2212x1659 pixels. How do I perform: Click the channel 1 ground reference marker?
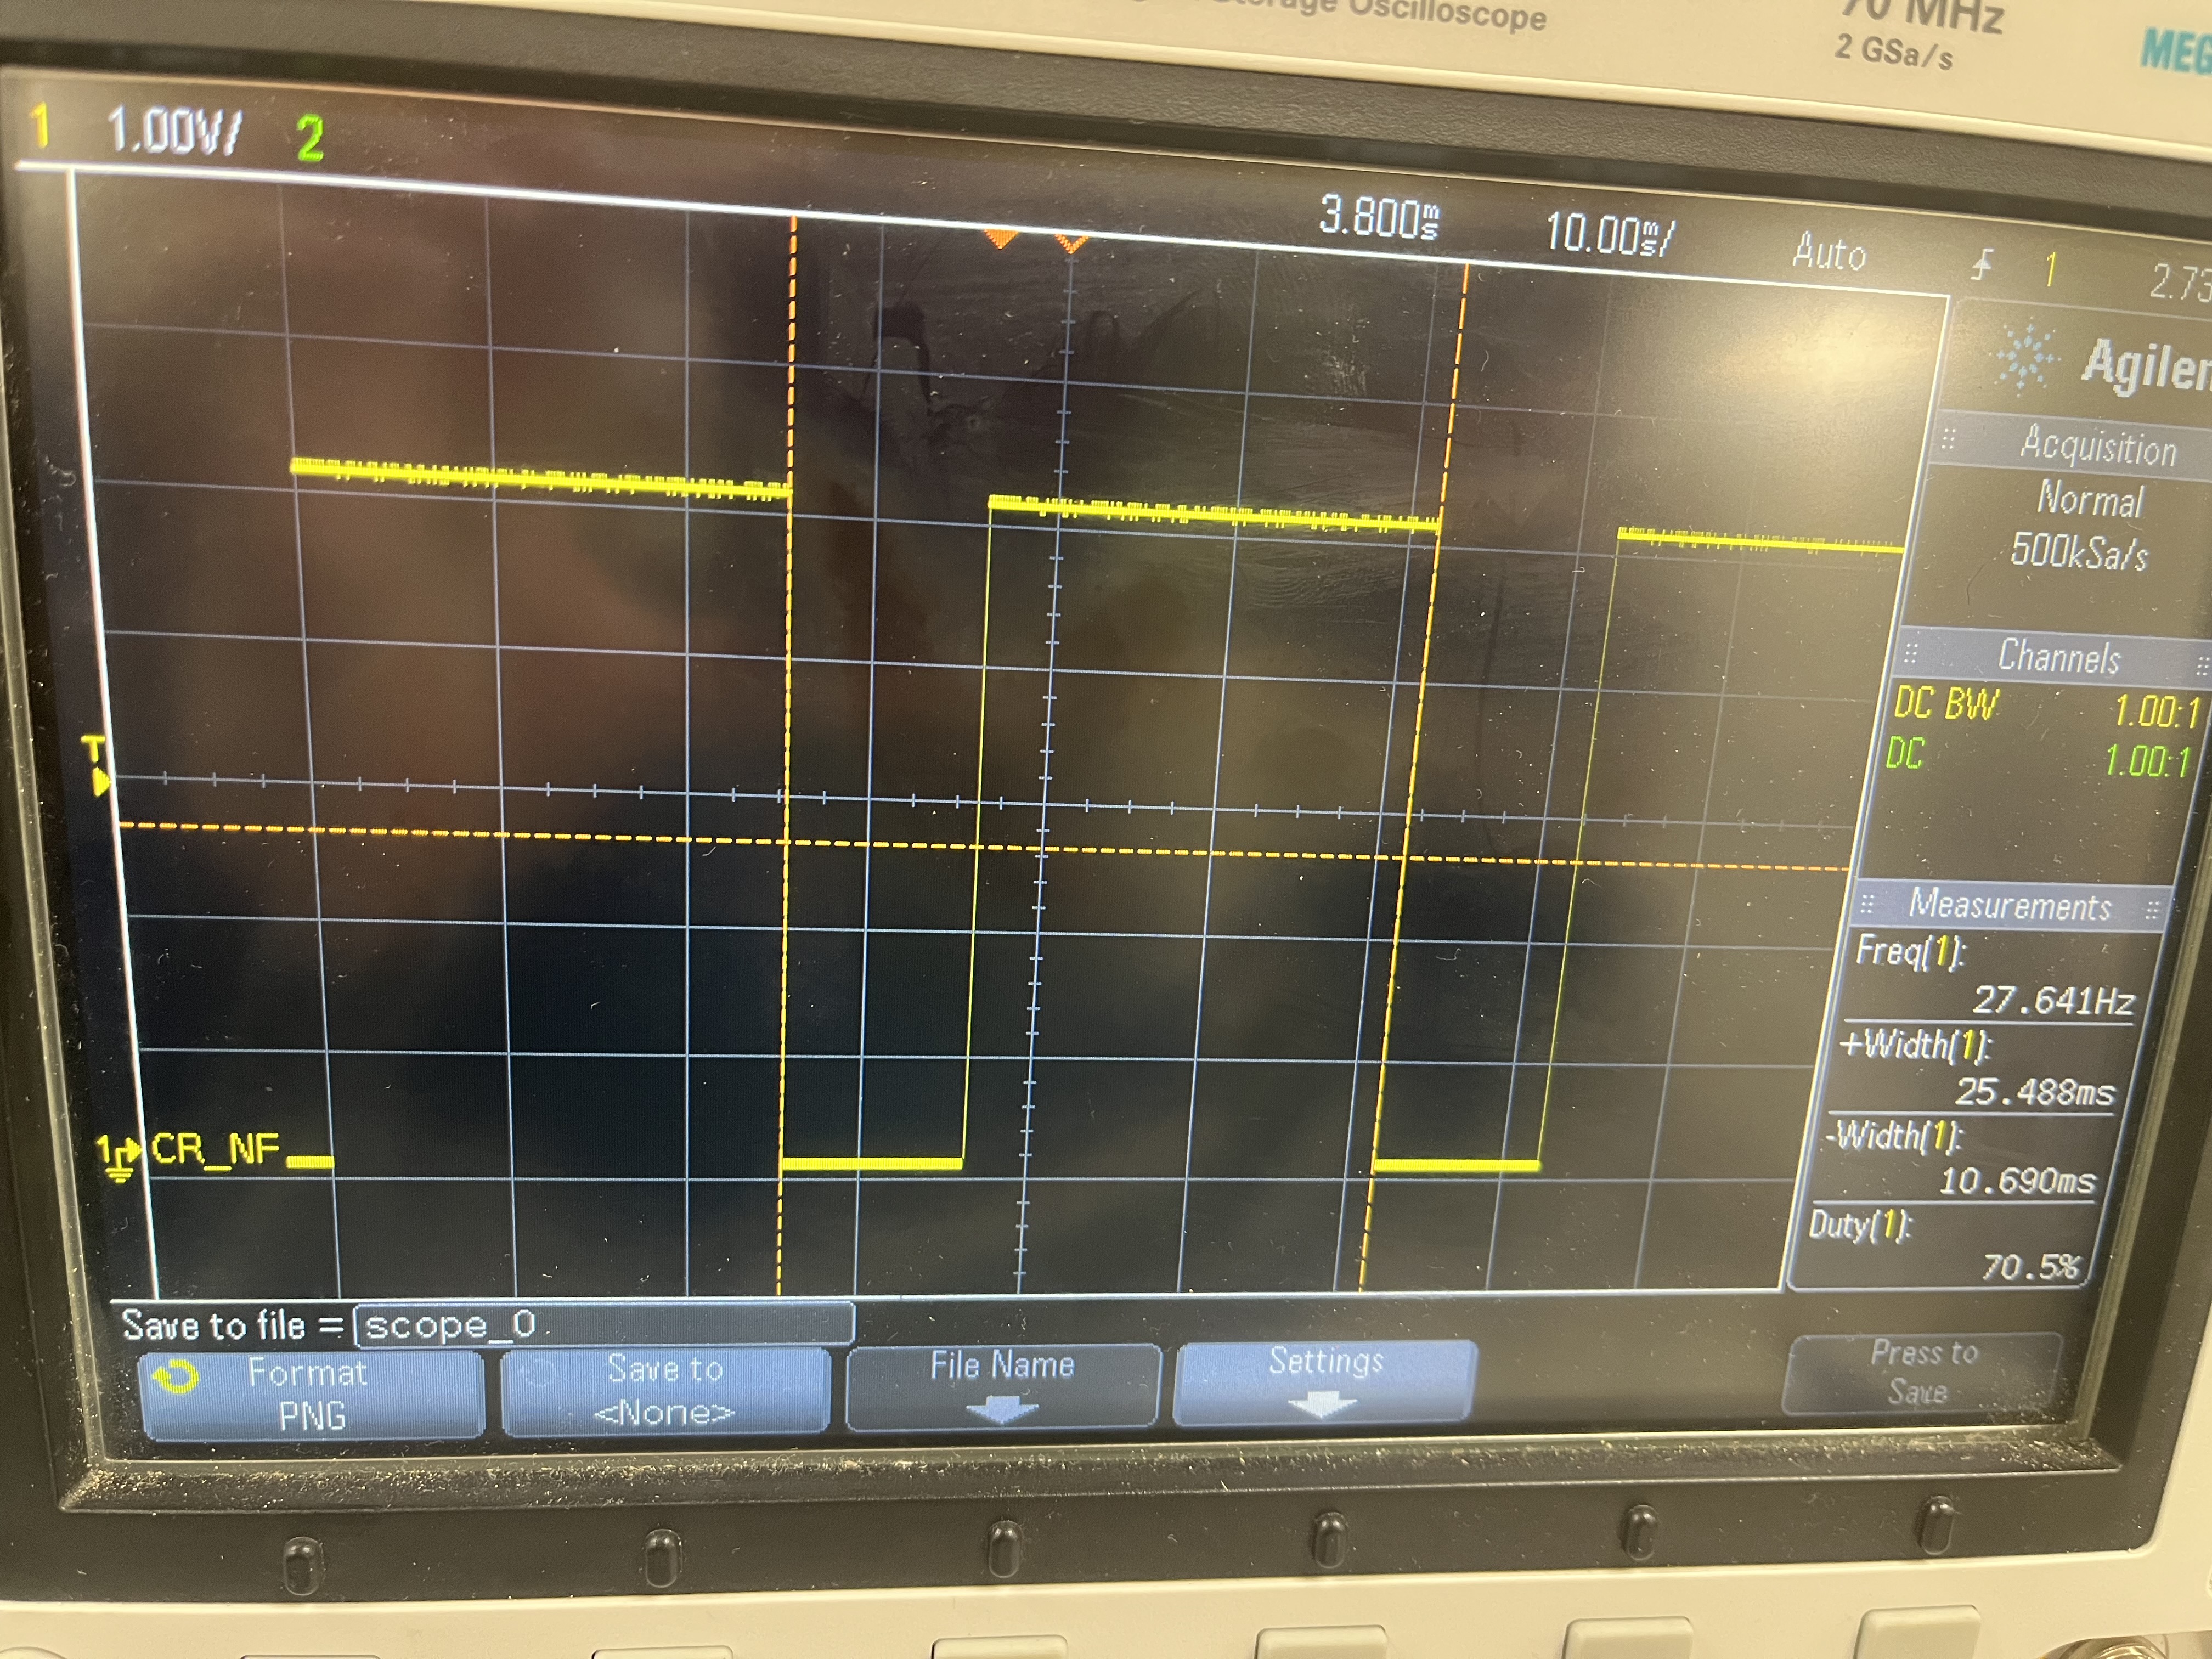tap(120, 1158)
